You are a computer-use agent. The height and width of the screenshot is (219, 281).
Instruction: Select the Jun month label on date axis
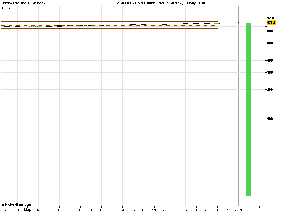[239, 210]
